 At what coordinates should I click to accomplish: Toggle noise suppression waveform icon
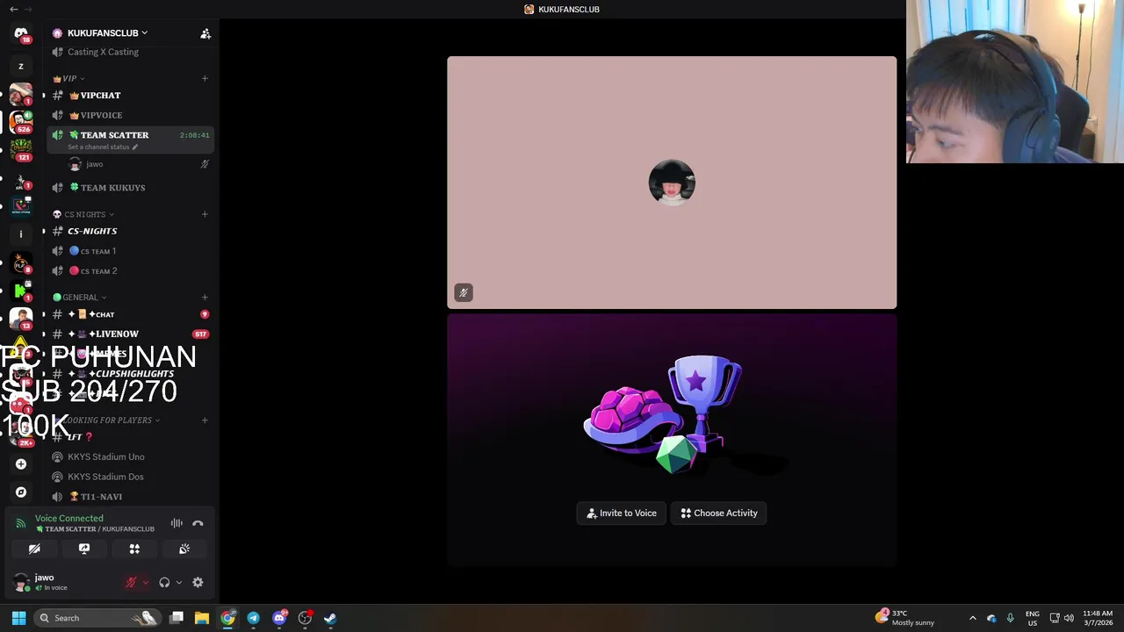pyautogui.click(x=177, y=523)
